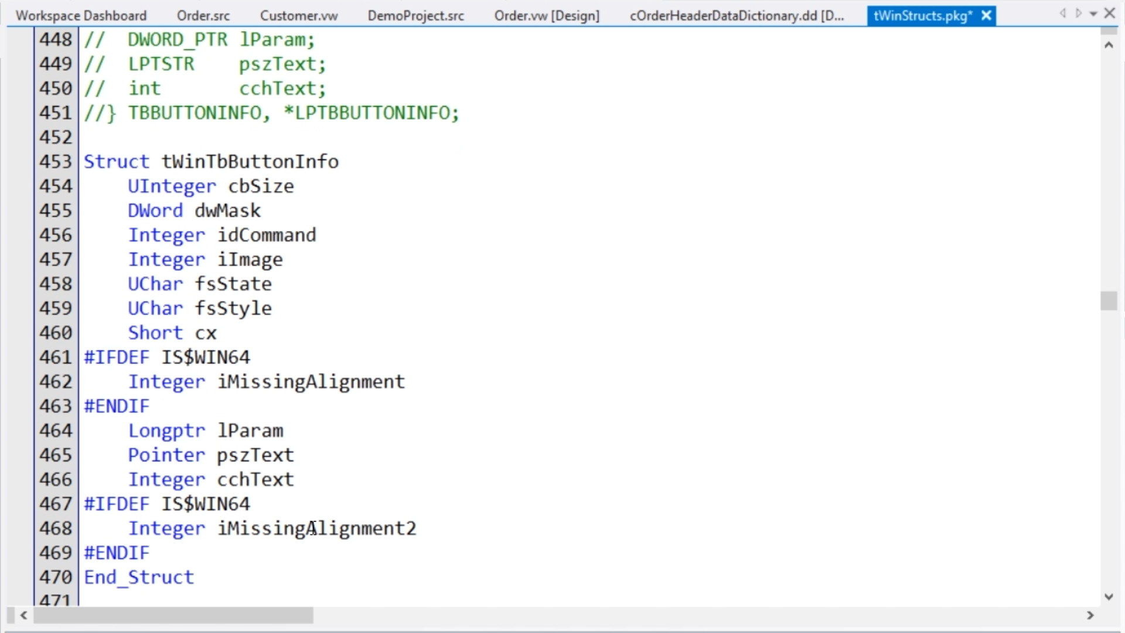Close the tWinStructs.pkg tab with its X

(x=986, y=16)
